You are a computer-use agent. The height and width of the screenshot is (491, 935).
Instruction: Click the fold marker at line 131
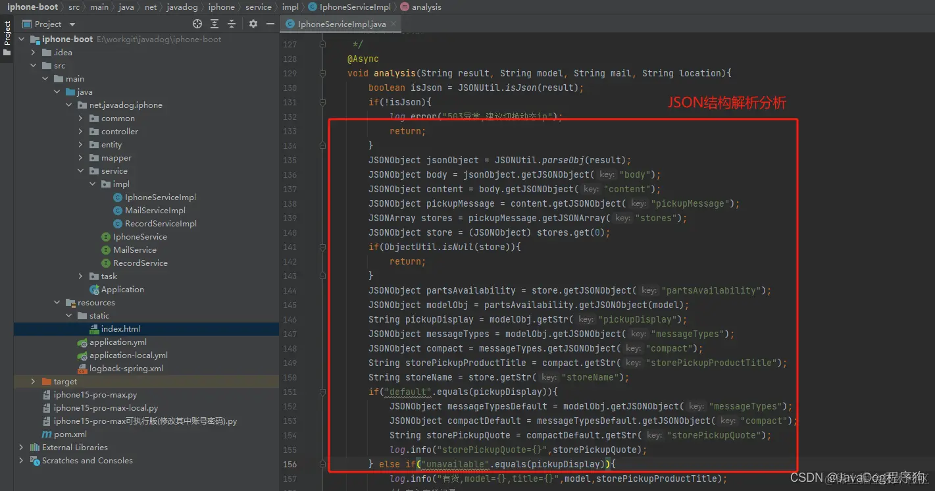click(323, 102)
